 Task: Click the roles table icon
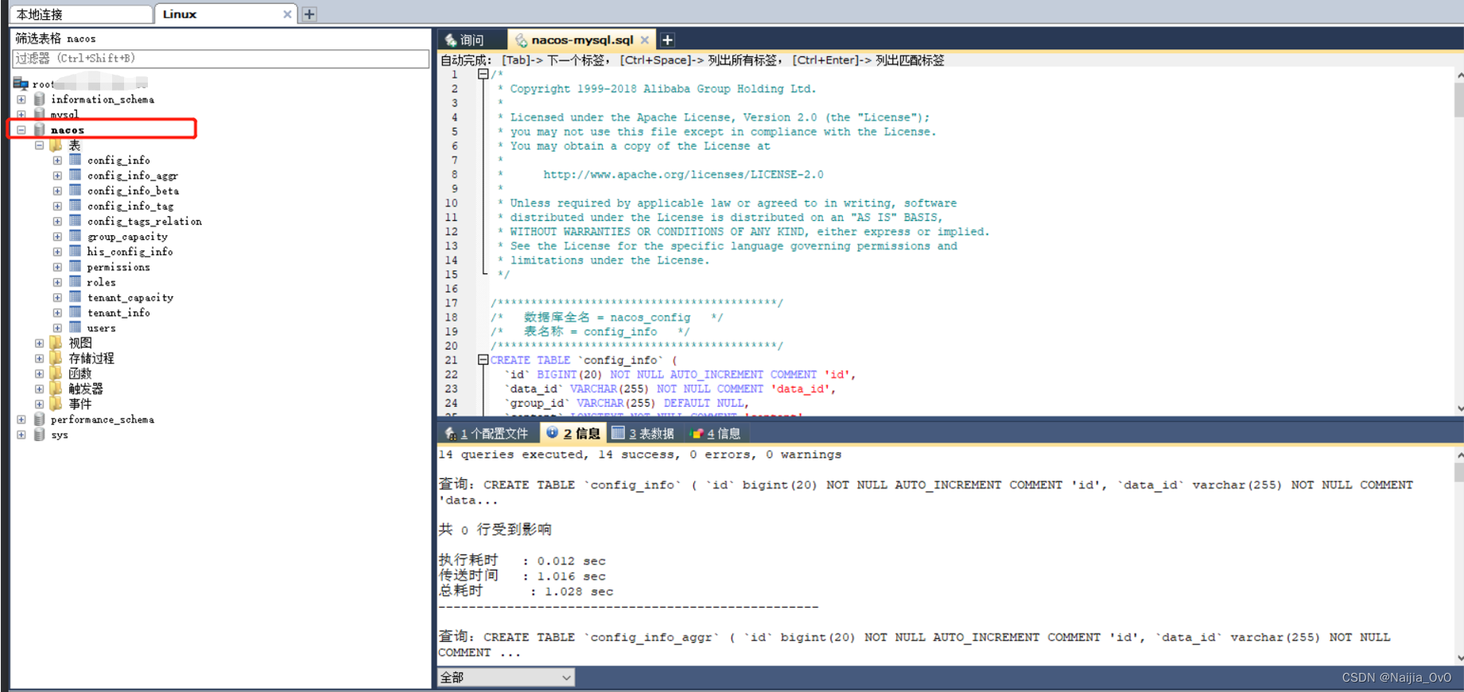[x=76, y=281]
